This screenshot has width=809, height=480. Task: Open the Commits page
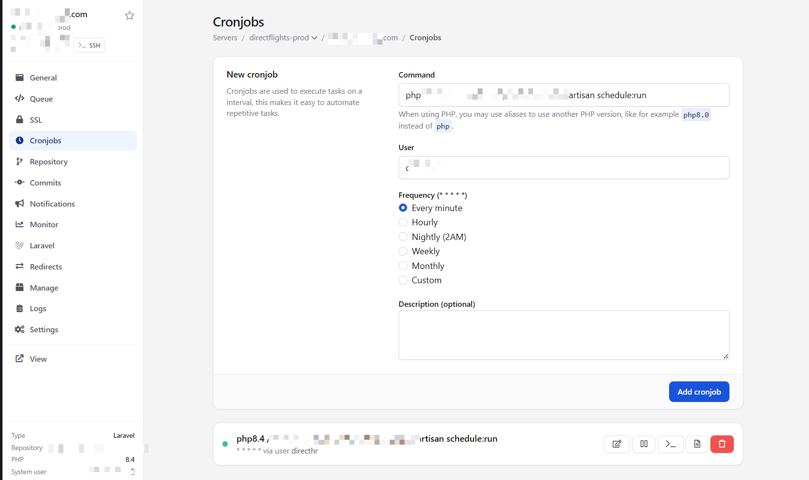coord(73,183)
